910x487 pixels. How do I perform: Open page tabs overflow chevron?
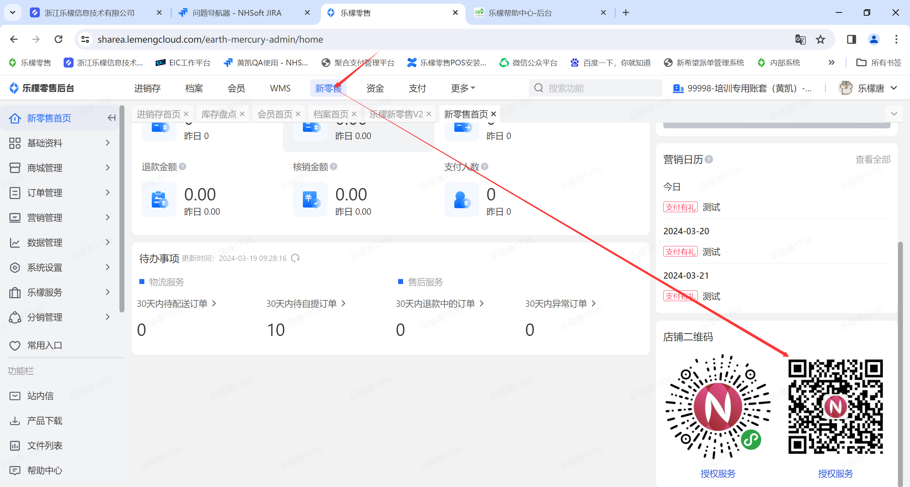click(x=894, y=114)
